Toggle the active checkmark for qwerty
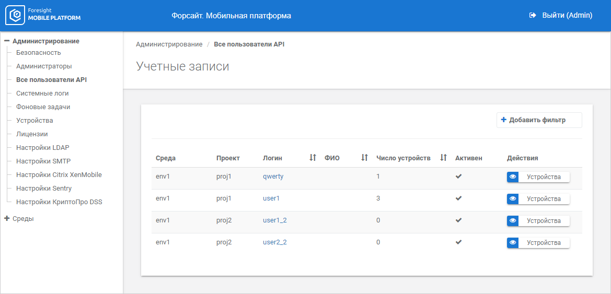Image resolution: width=611 pixels, height=294 pixels. coord(458,177)
